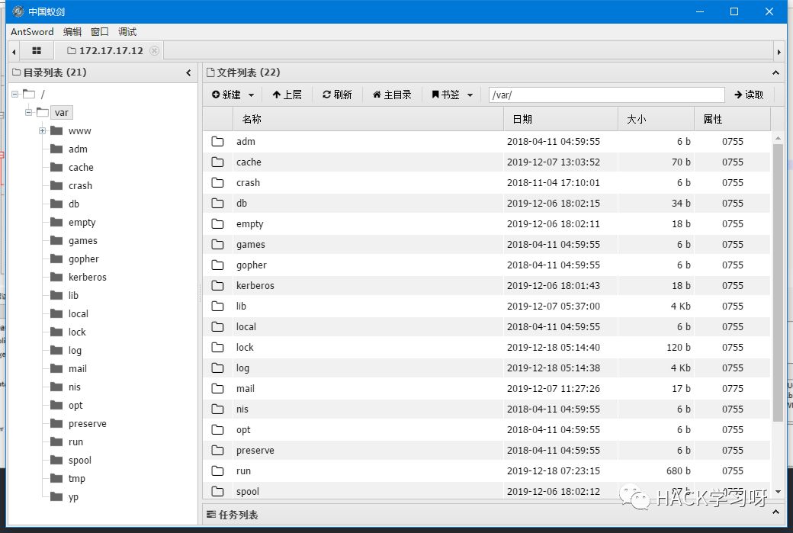Click the 0775 attribute cell
The width and height of the screenshot is (793, 533).
coord(732,389)
